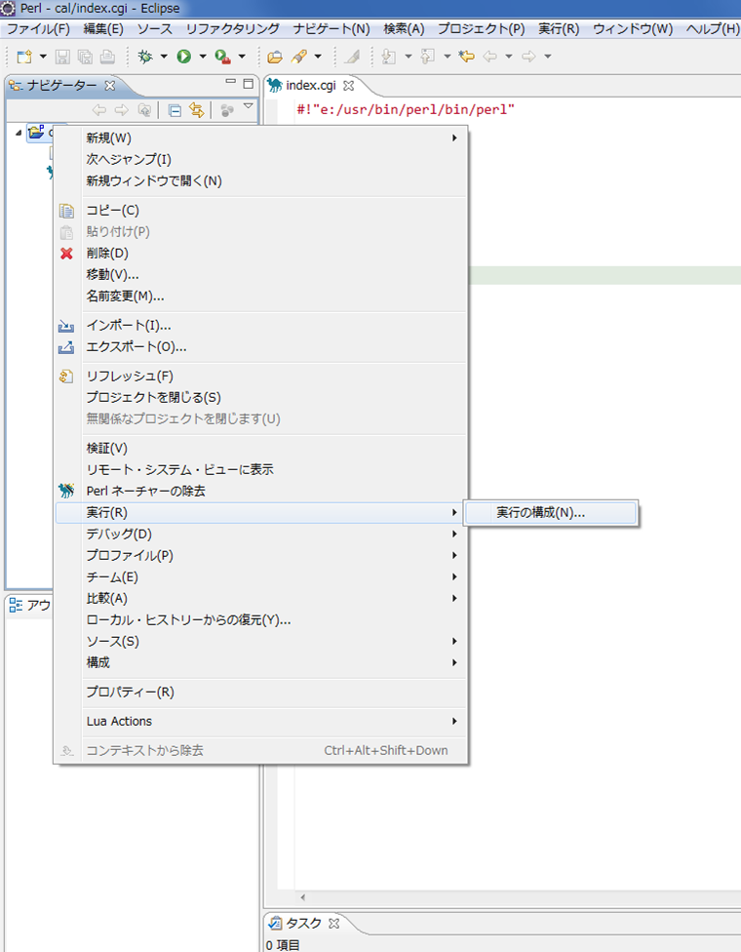Click the Forward navigation arrow in main toolbar
Viewport: 741px width, 952px height.
528,58
